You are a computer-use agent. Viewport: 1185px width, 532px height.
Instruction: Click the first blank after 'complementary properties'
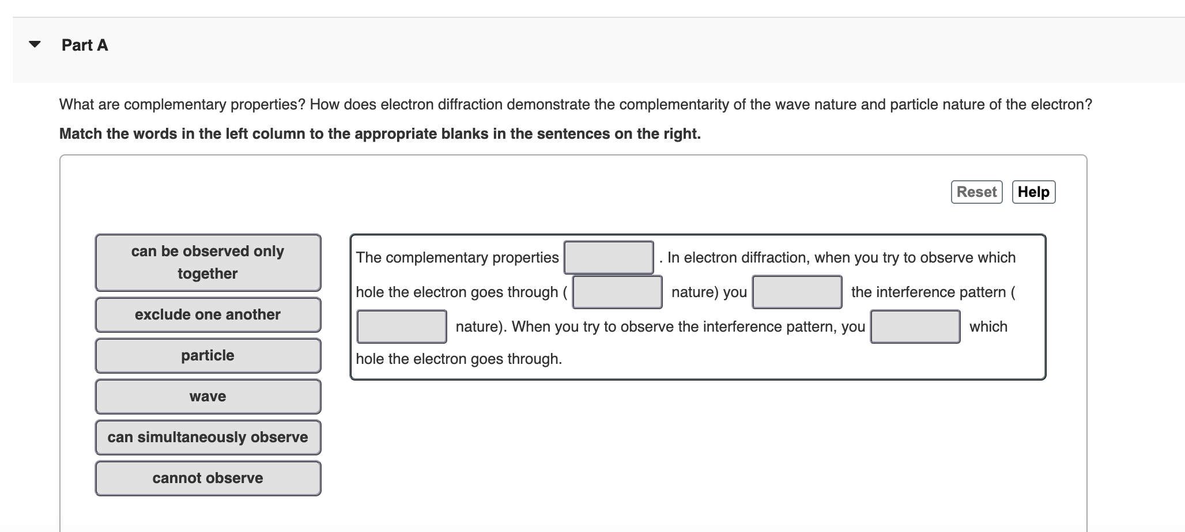point(609,258)
